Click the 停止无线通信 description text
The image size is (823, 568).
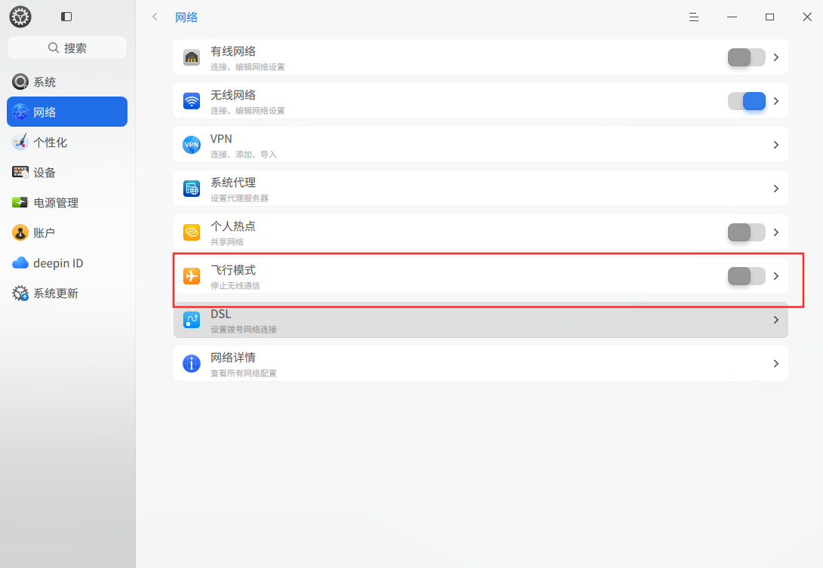coord(235,286)
